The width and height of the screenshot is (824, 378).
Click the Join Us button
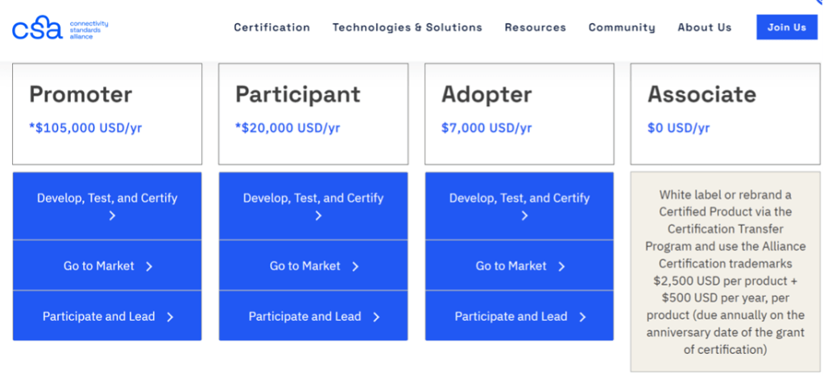pos(786,27)
